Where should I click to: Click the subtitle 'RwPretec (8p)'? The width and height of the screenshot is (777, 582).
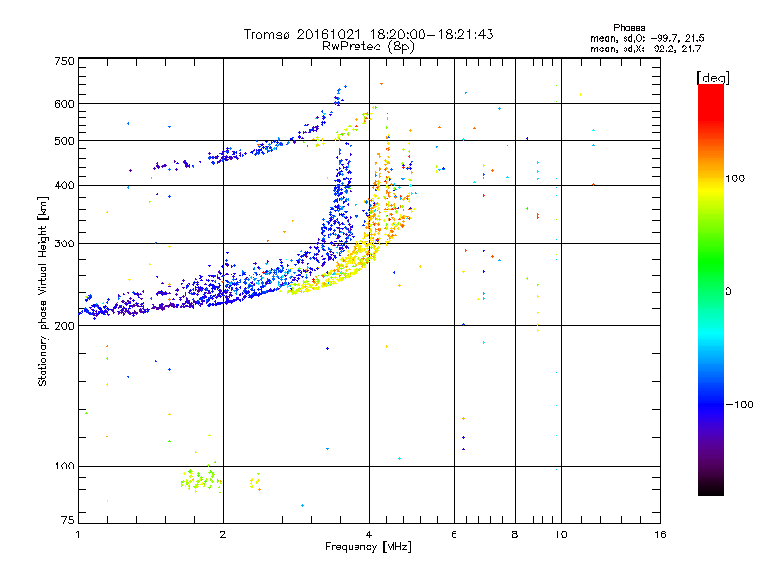368,47
